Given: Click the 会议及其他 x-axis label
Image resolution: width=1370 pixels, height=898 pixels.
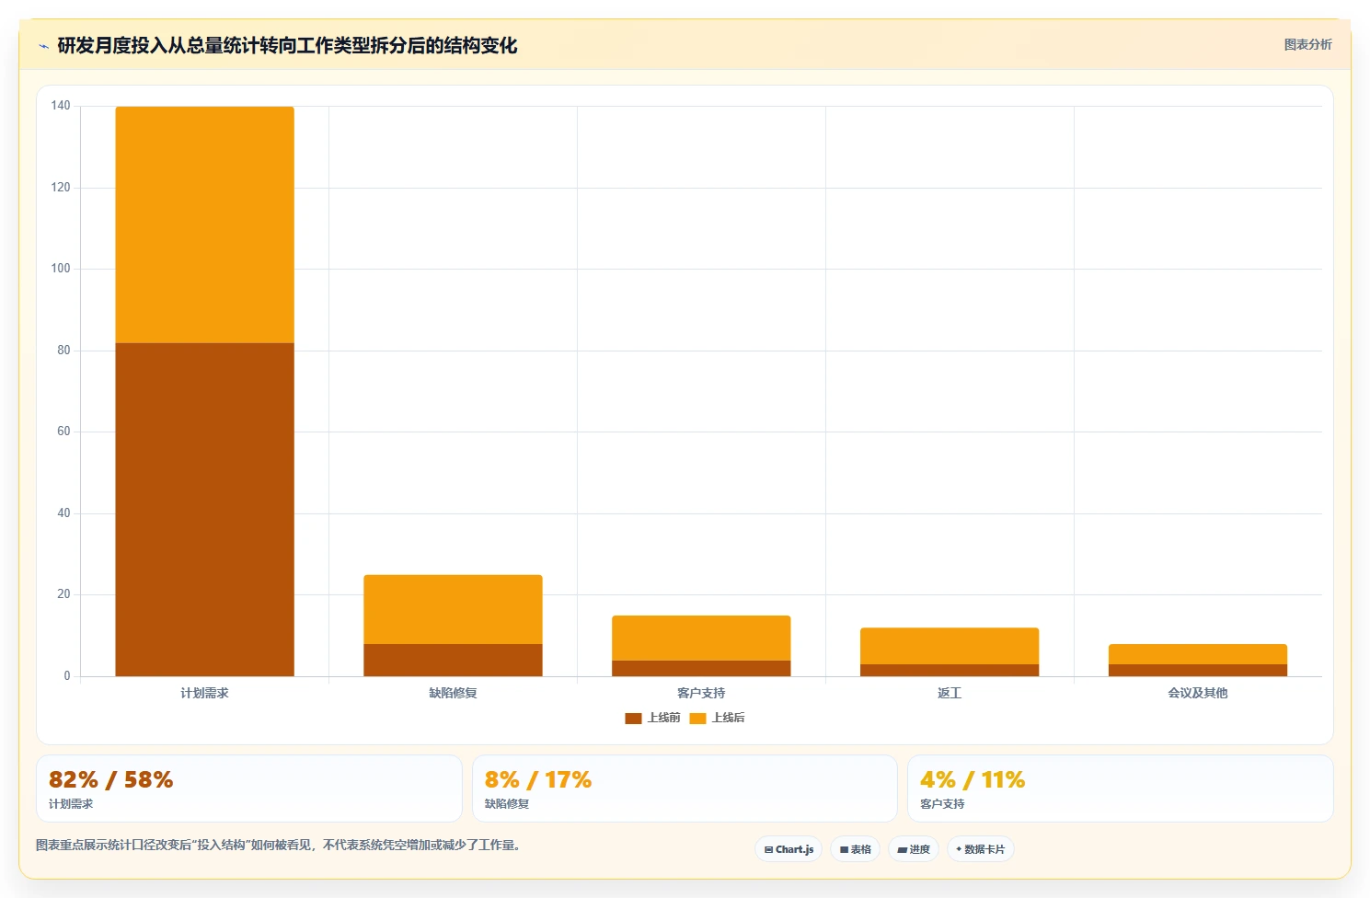Looking at the screenshot, I should (1198, 693).
